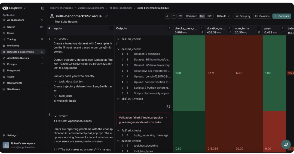This screenshot has width=294, height=154.
Task: Open checks_pass_rate column options menu
Action: pos(202,28)
